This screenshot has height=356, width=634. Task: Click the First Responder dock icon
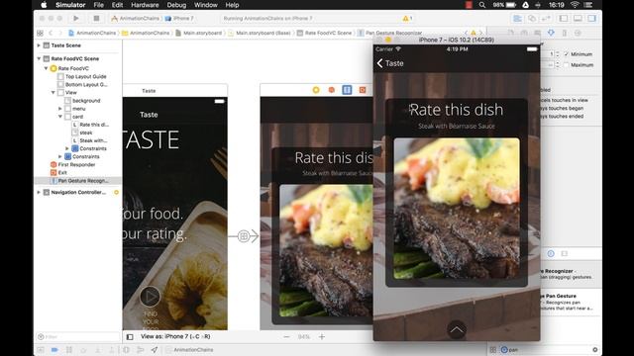[331, 90]
